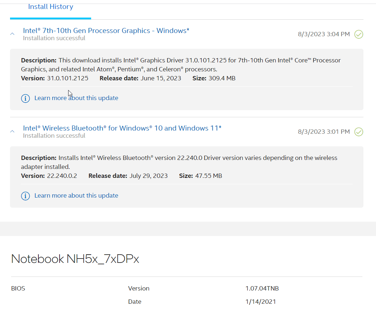Click the BIOS row label
The width and height of the screenshot is (376, 312).
18,289
